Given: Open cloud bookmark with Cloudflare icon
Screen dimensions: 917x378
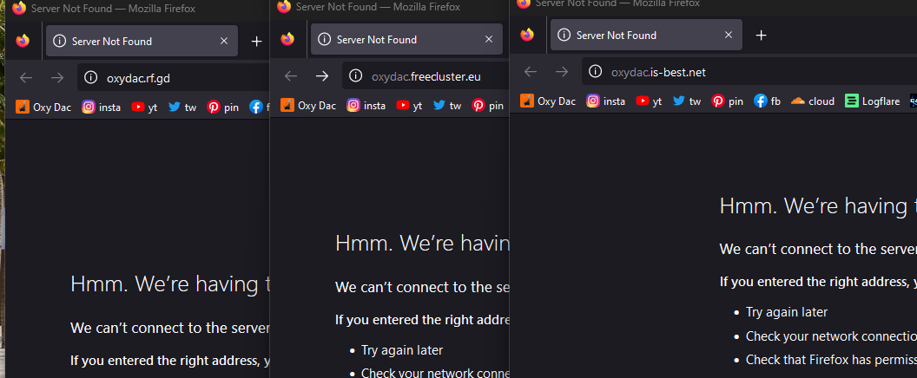Looking at the screenshot, I should tap(812, 101).
